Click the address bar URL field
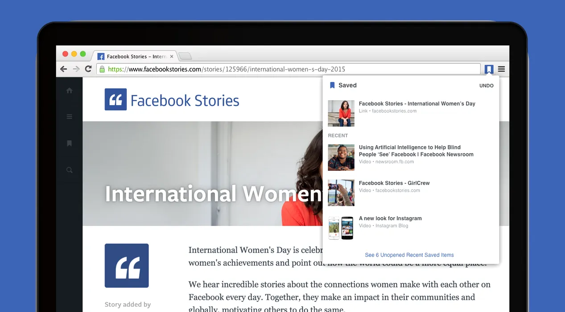This screenshot has height=312, width=565. (288, 69)
